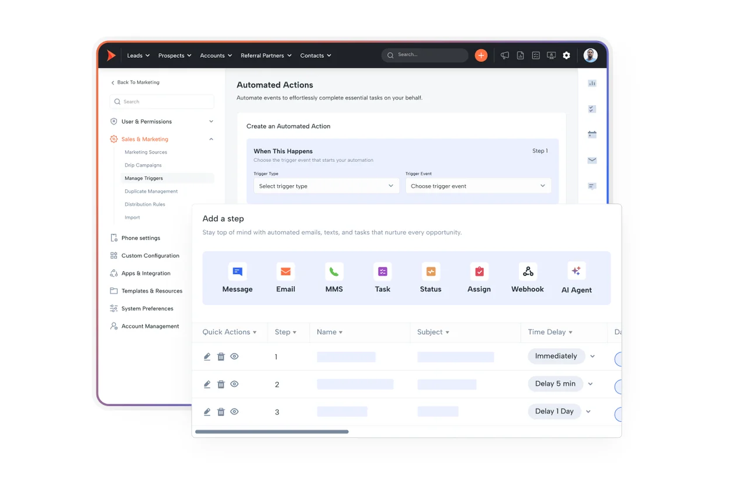Open Marketing Sources settings
This screenshot has height=492, width=738.
(x=146, y=152)
